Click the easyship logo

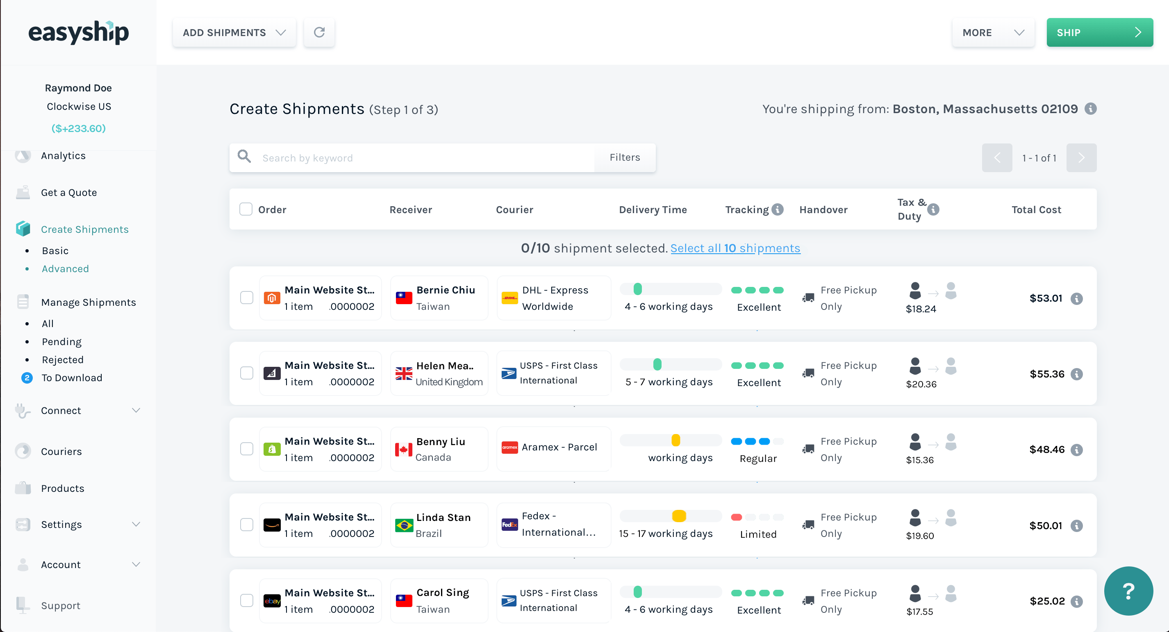[79, 32]
